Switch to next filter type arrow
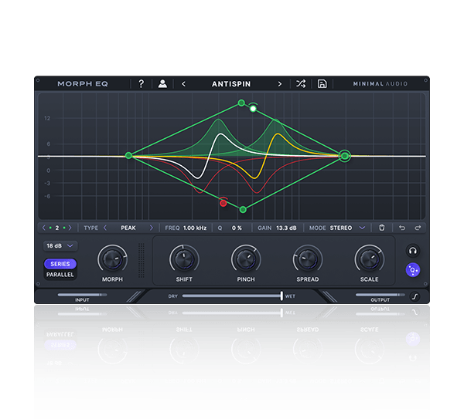This screenshot has width=464, height=419. [x=152, y=228]
